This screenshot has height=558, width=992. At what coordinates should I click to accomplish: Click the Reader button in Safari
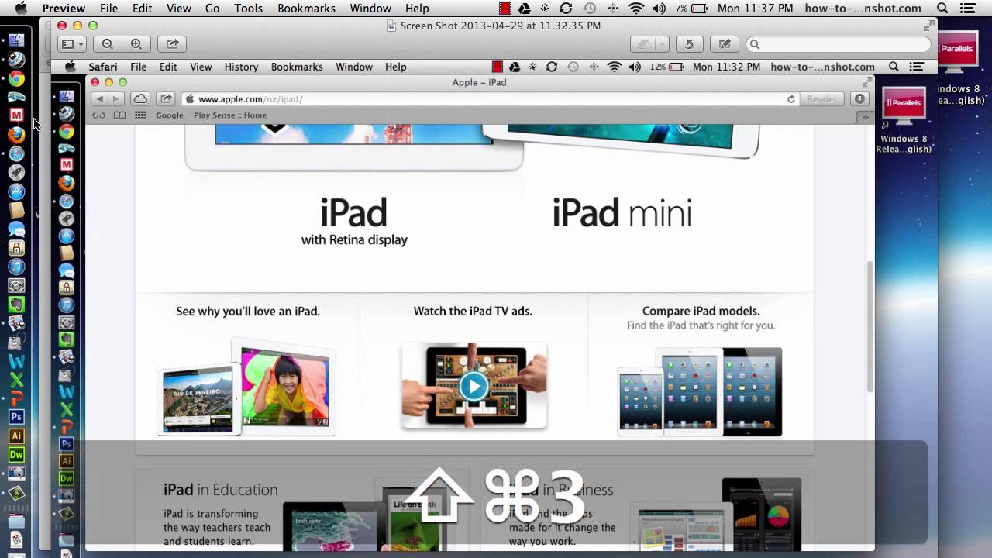pos(821,99)
